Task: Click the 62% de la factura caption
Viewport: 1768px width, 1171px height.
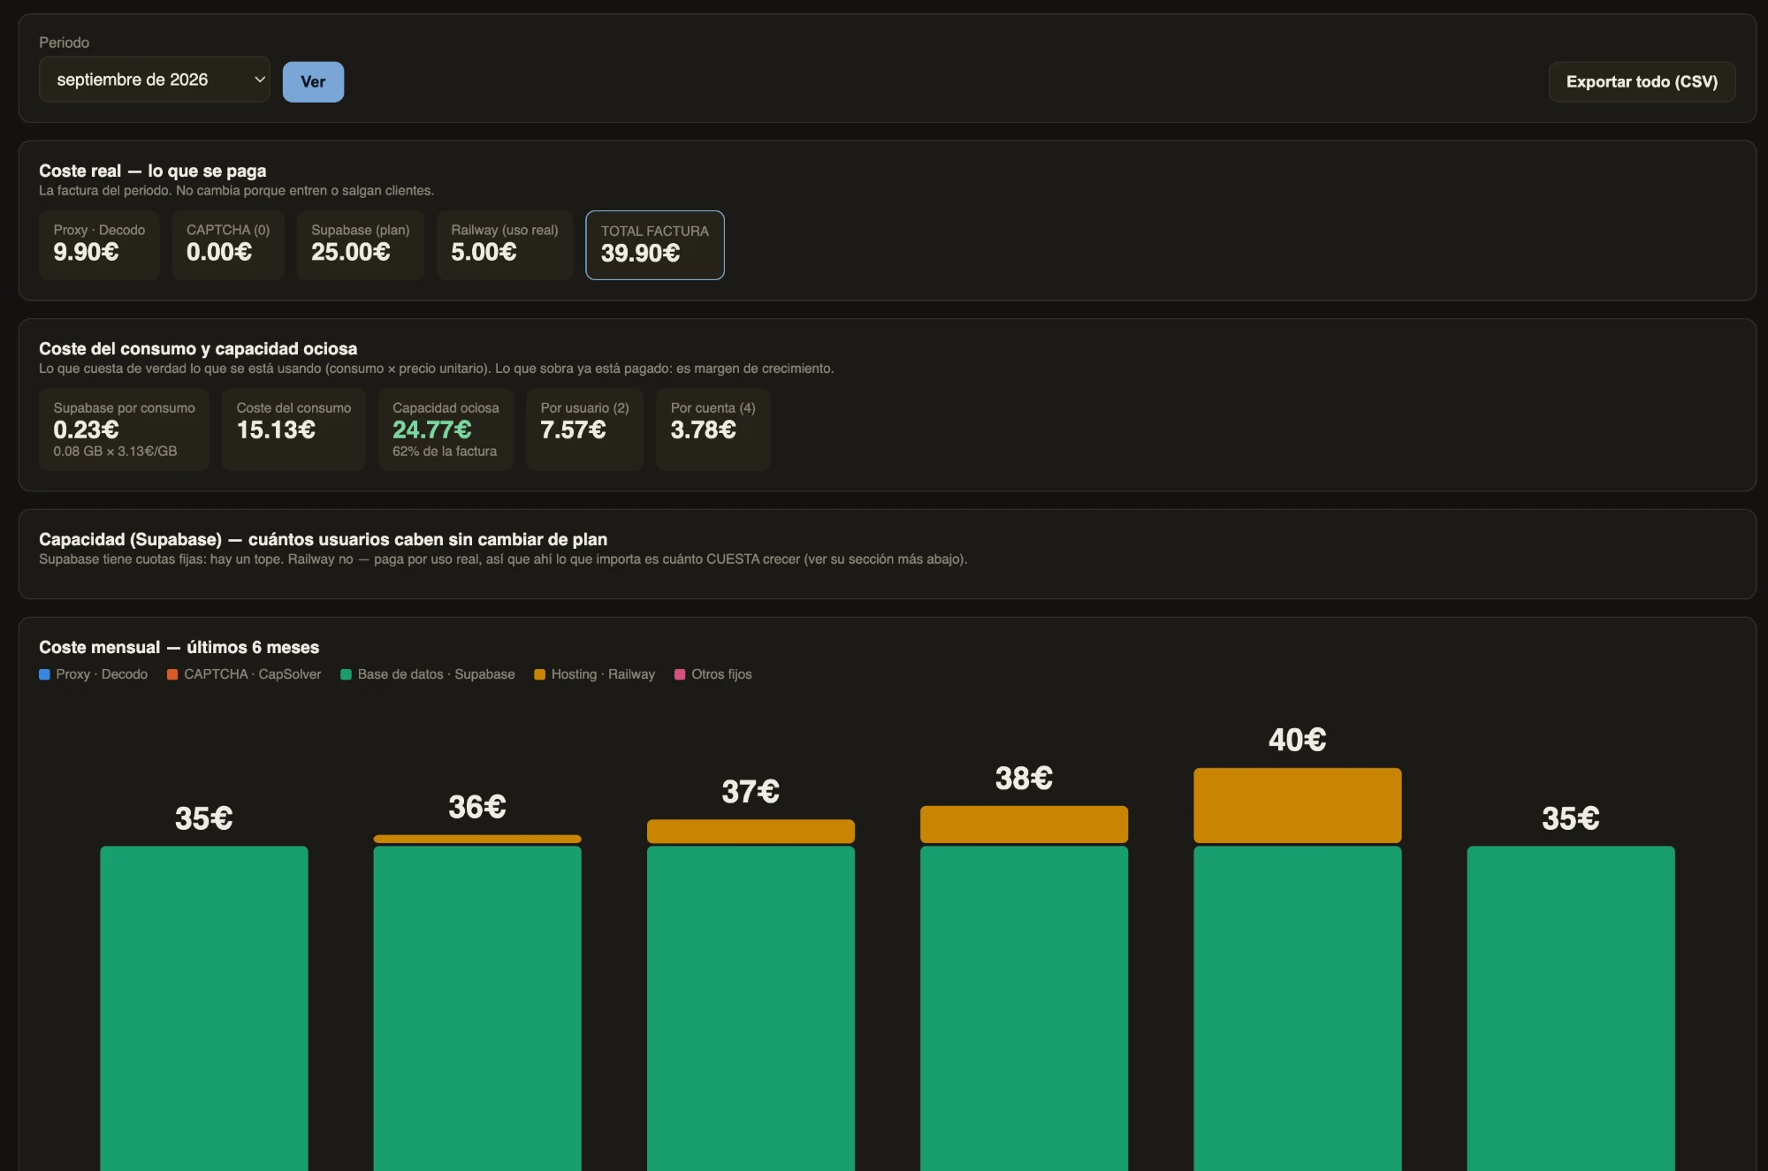Action: (x=445, y=452)
